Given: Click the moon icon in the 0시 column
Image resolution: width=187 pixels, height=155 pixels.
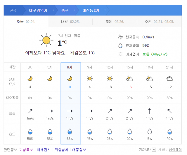Looking at the screenshot, I should tap(30, 79).
